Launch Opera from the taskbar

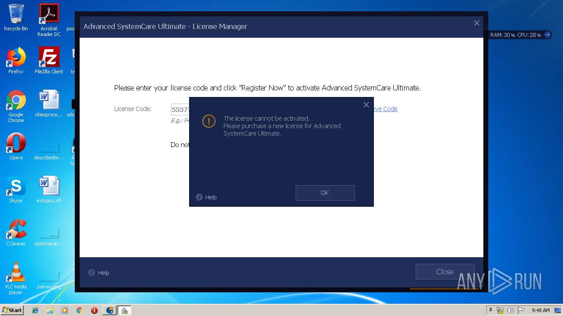coord(94,310)
